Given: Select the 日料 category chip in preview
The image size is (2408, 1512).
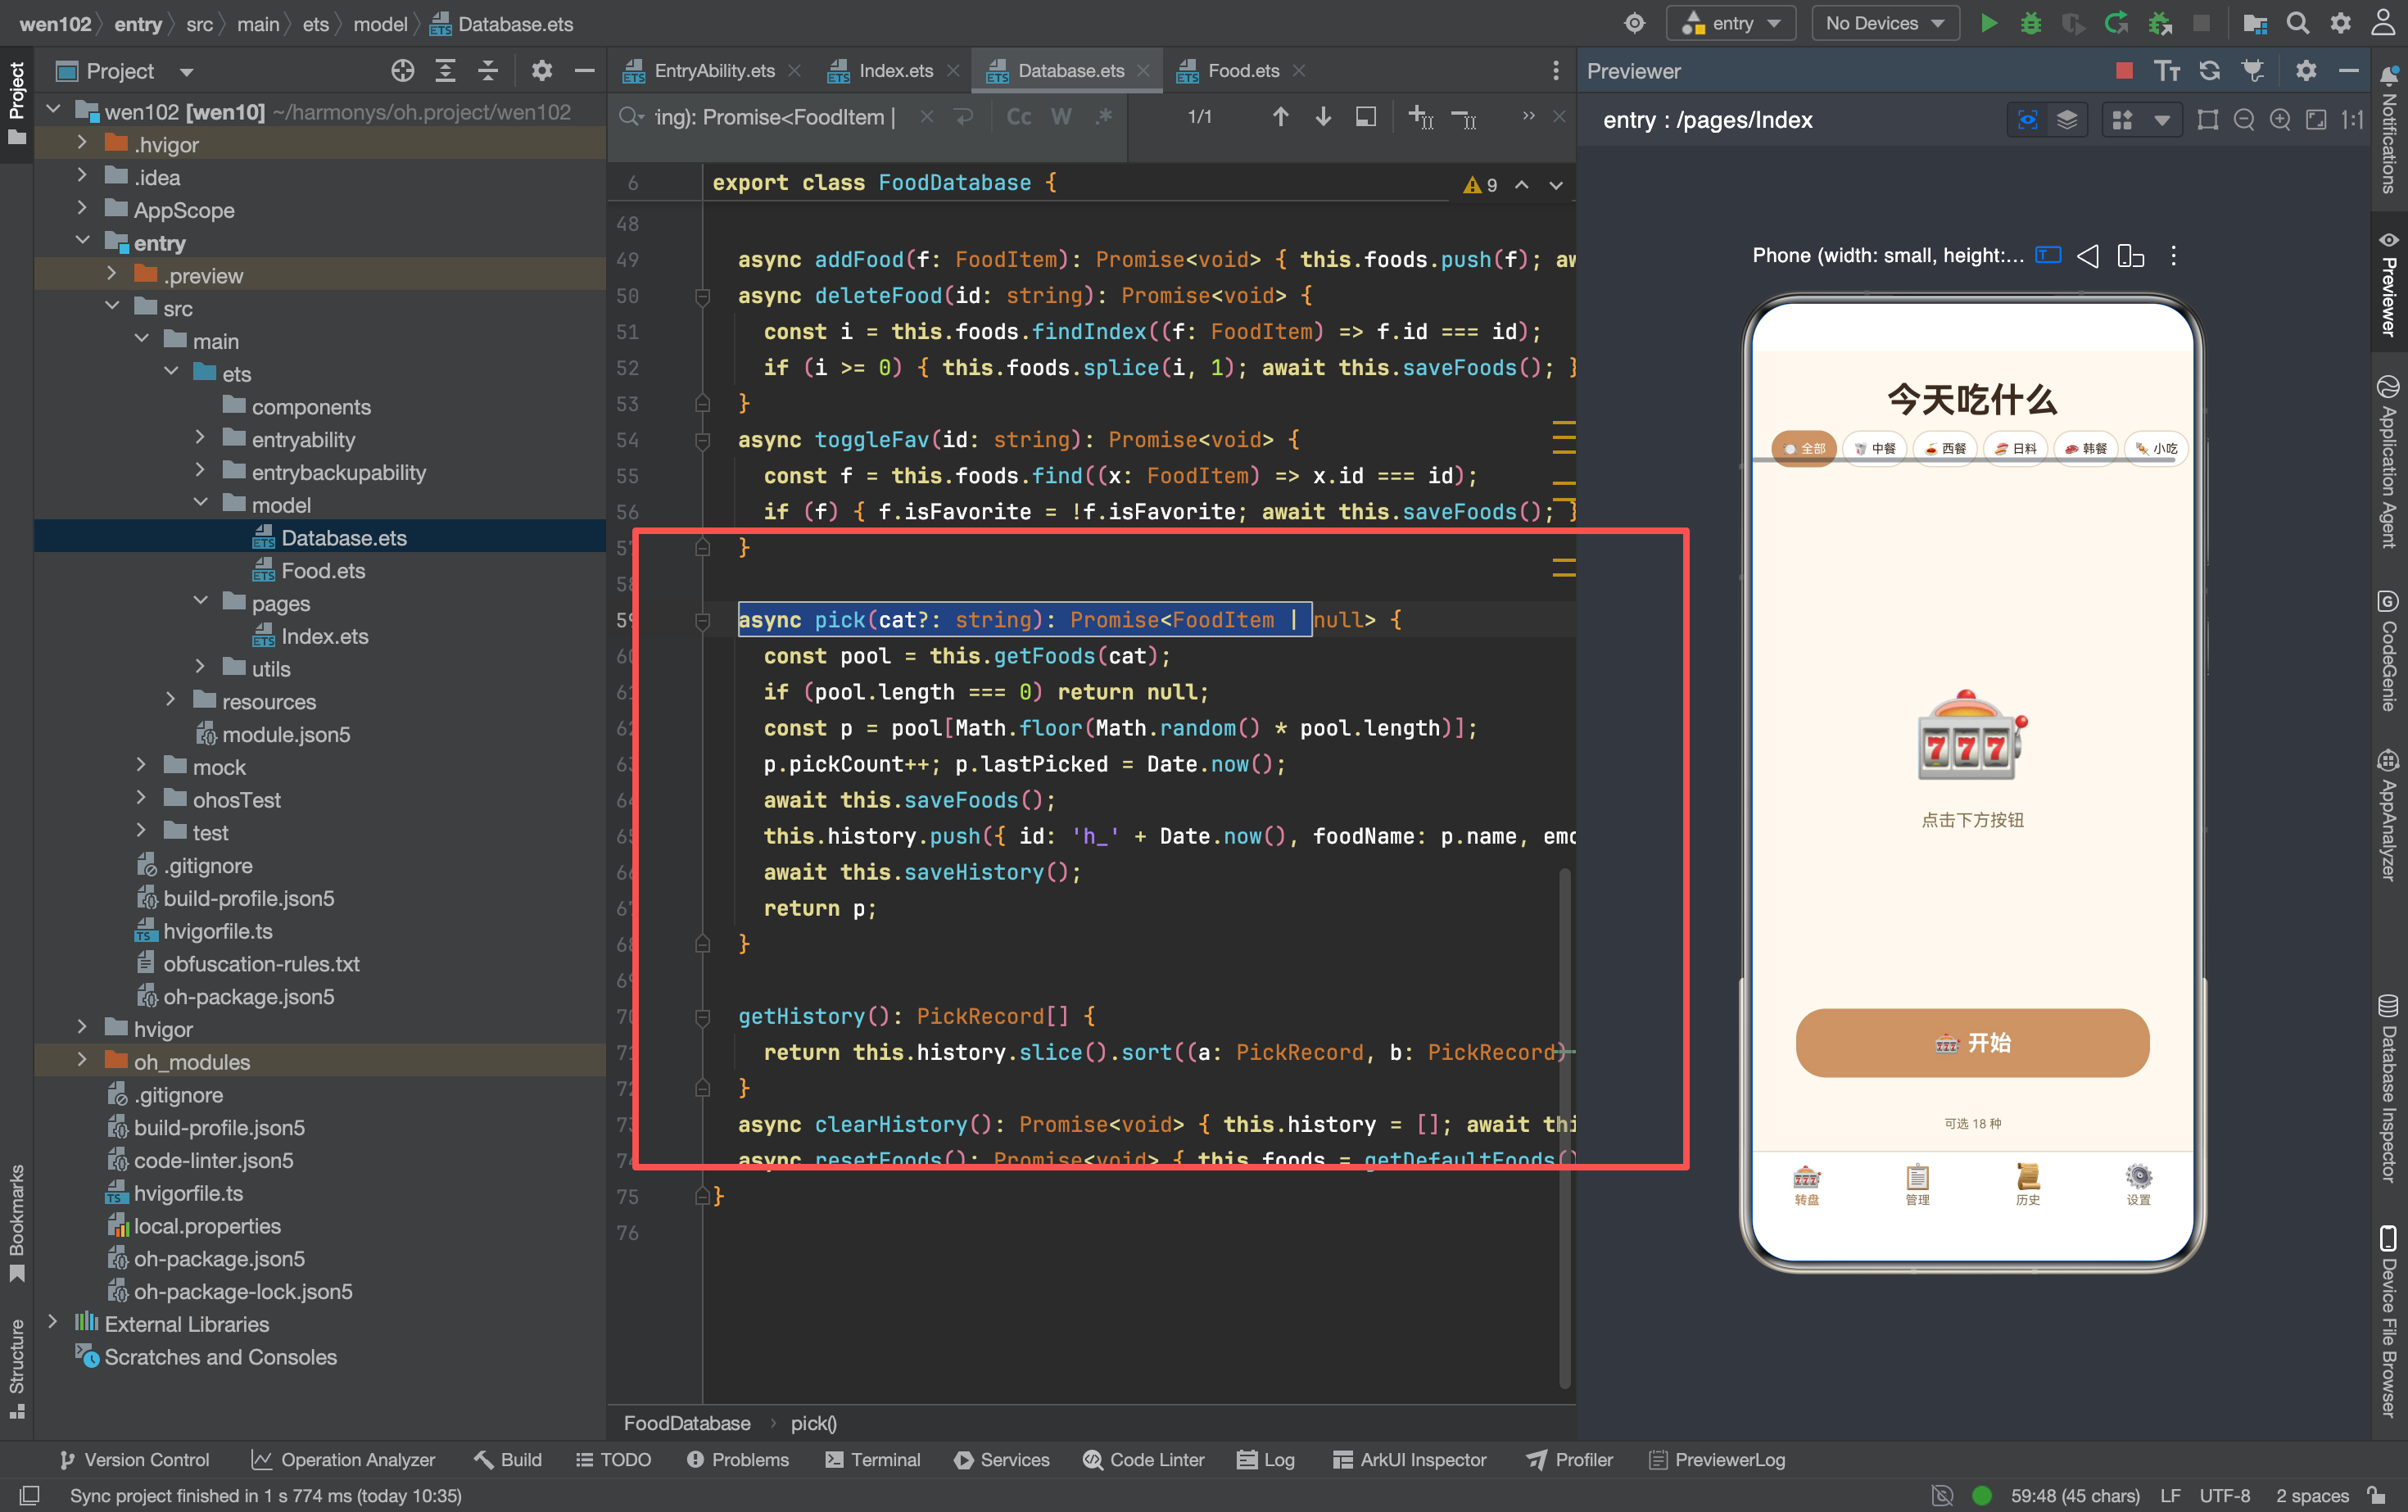Looking at the screenshot, I should [x=2016, y=448].
